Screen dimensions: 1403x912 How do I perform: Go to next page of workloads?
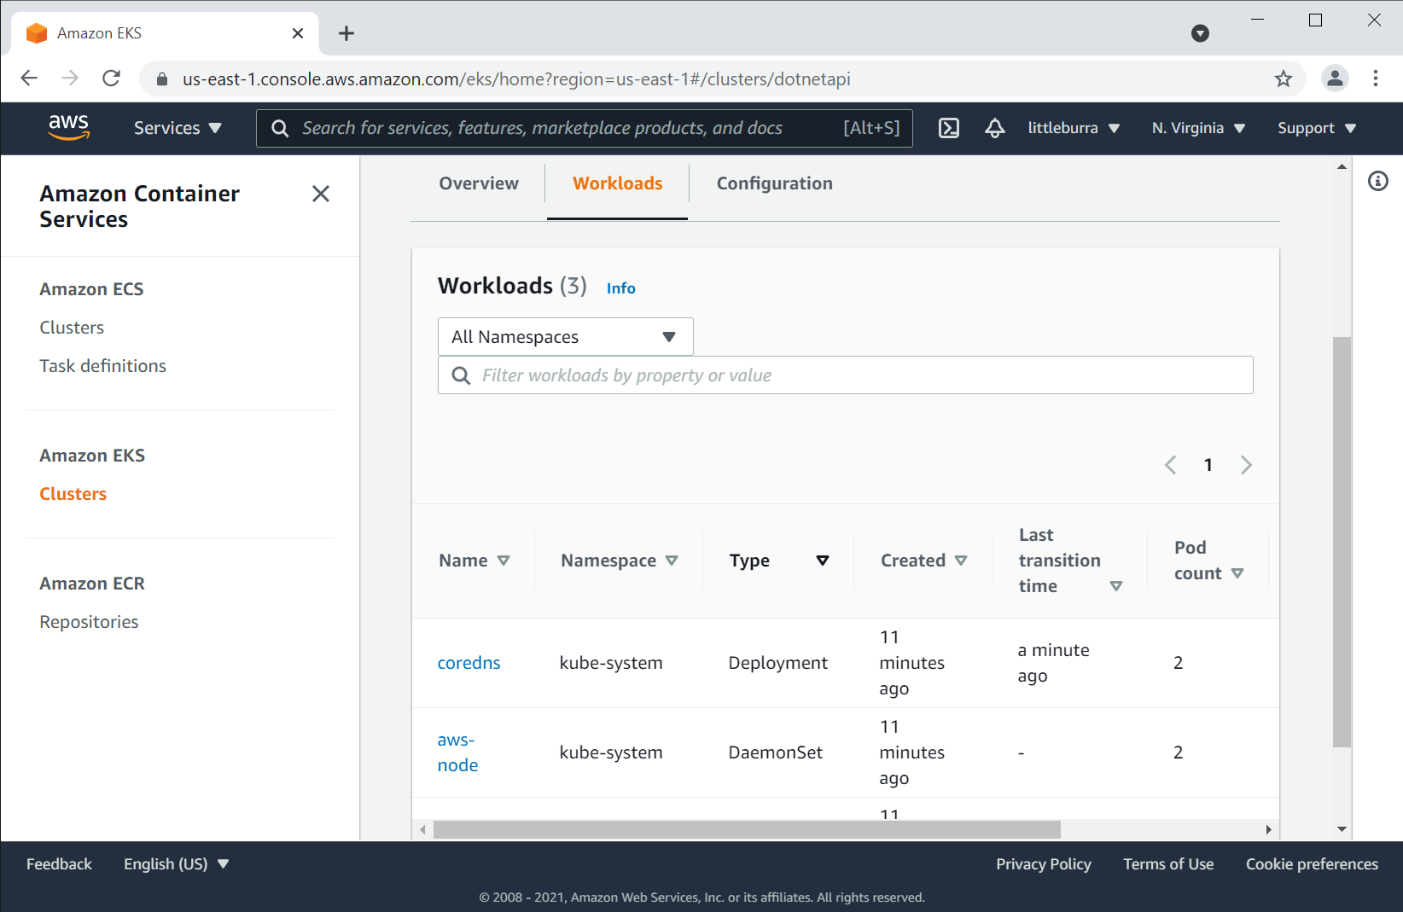pos(1246,465)
